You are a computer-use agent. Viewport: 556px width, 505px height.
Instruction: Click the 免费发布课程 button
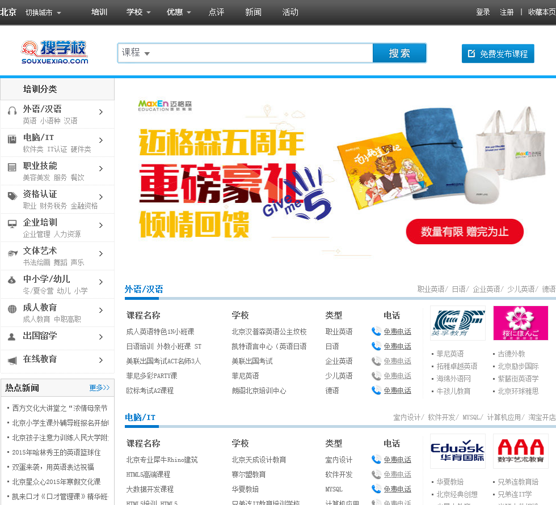tap(498, 53)
